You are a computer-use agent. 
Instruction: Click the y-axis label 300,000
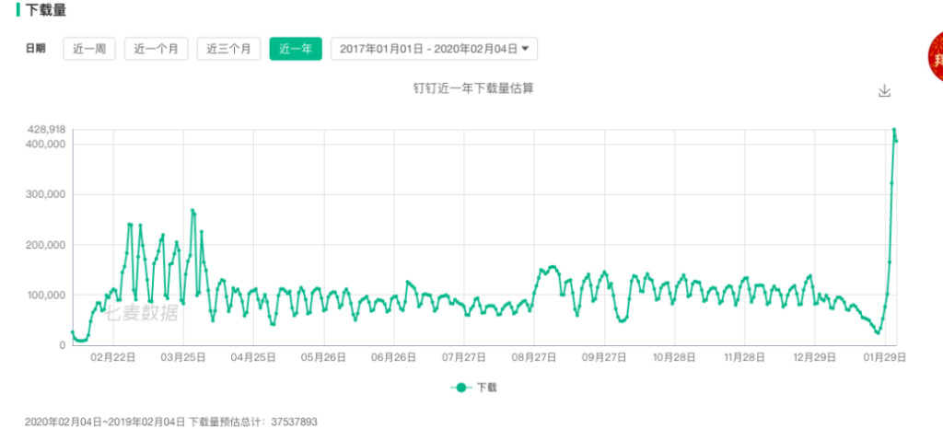tap(46, 194)
